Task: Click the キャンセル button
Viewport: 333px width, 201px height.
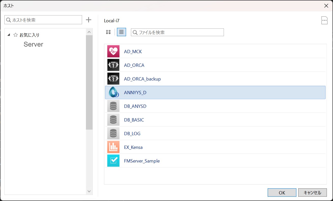Action: pyautogui.click(x=312, y=193)
